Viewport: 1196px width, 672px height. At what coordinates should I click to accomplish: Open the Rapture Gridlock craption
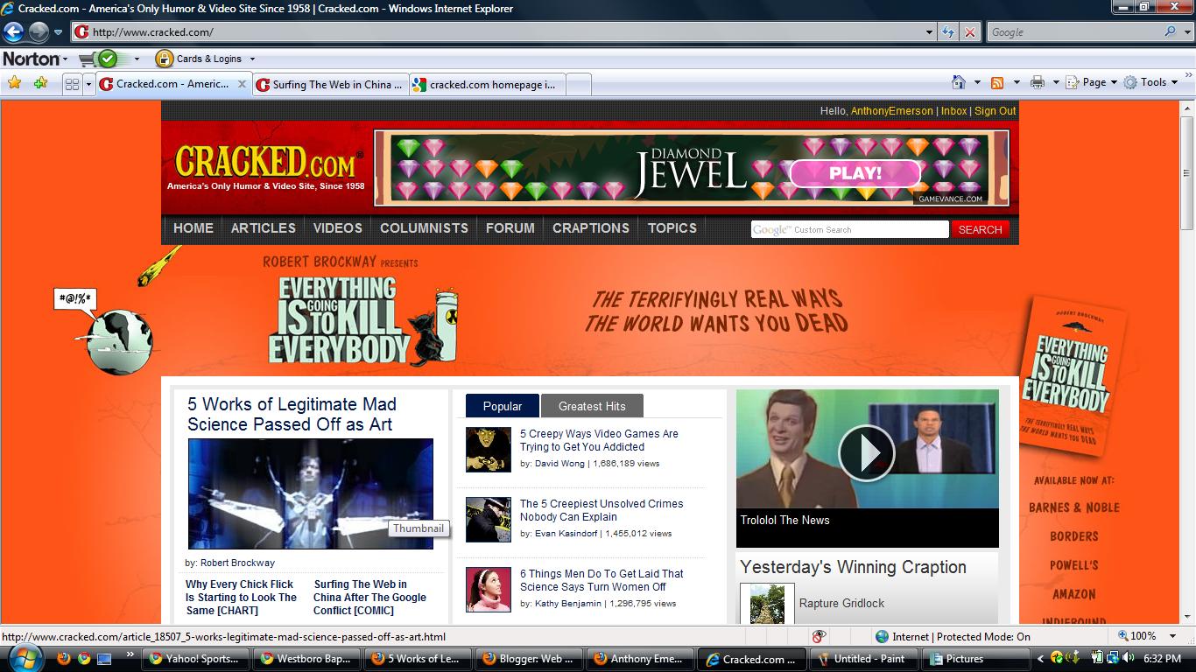(x=841, y=603)
